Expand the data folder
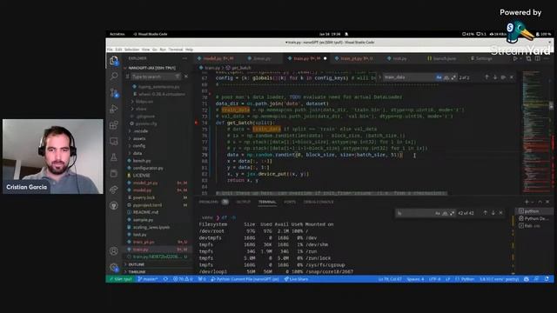 [x=138, y=153]
